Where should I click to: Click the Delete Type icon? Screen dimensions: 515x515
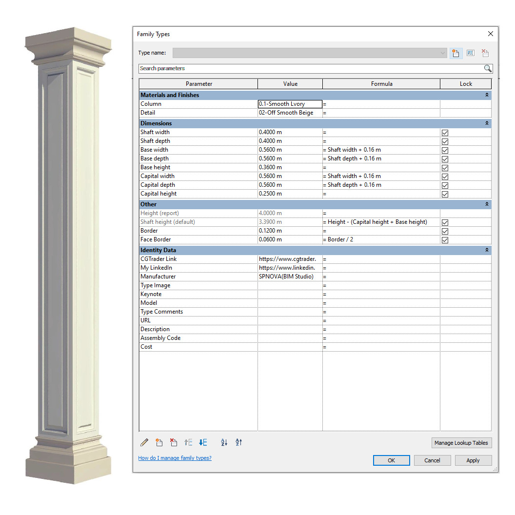(485, 53)
